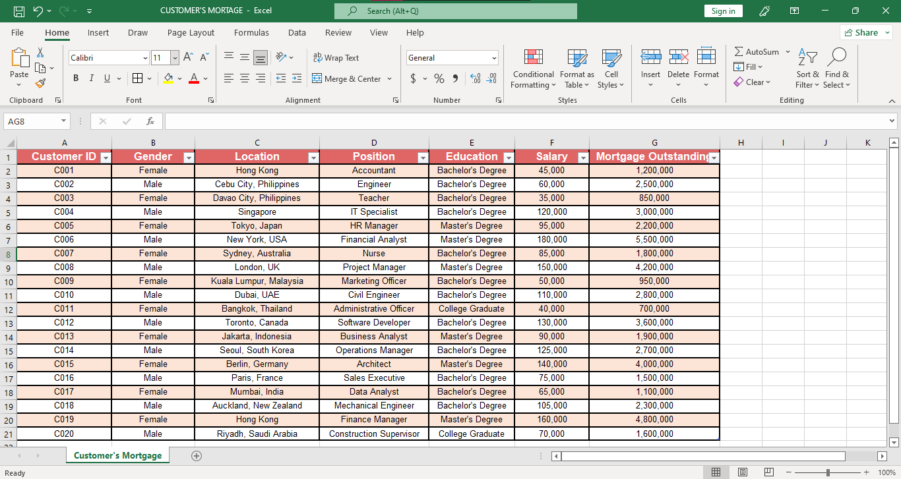Click the Paste clipboard icon
The image size is (901, 479).
tap(20, 58)
